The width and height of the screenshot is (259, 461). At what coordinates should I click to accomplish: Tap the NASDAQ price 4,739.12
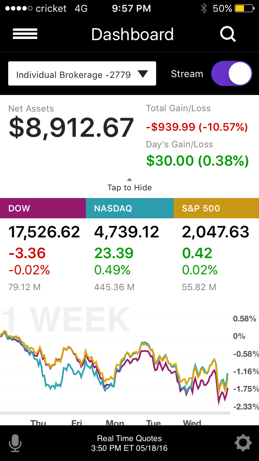127,232
